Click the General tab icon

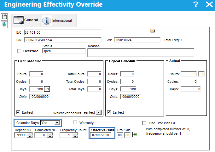[x=19, y=20]
